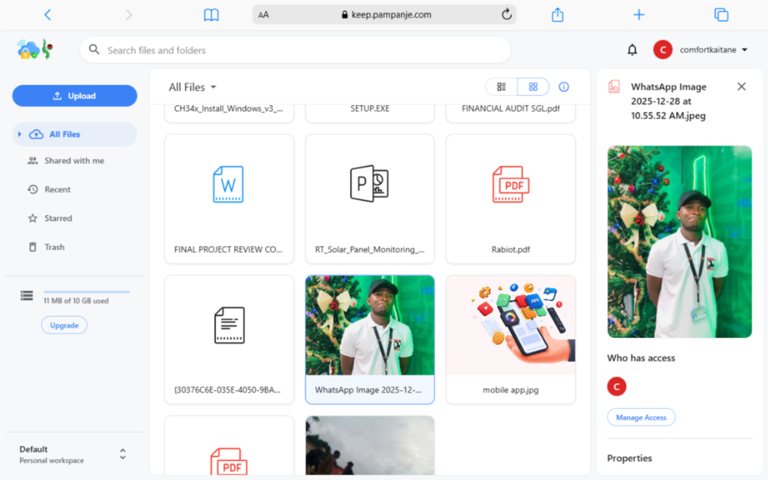Open the RT_Solar_Panel_Monitoring presentation file
The image size is (768, 480).
coord(369,185)
